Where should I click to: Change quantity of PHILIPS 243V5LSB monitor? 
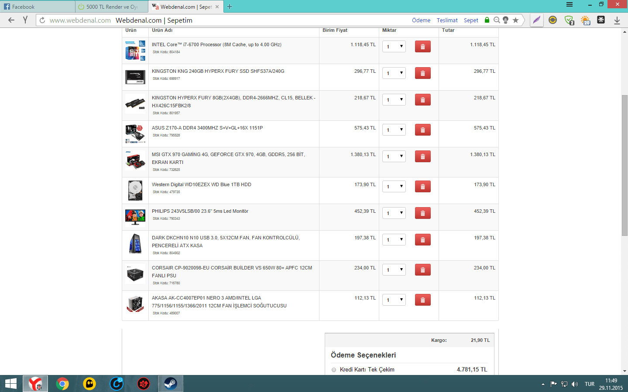394,213
